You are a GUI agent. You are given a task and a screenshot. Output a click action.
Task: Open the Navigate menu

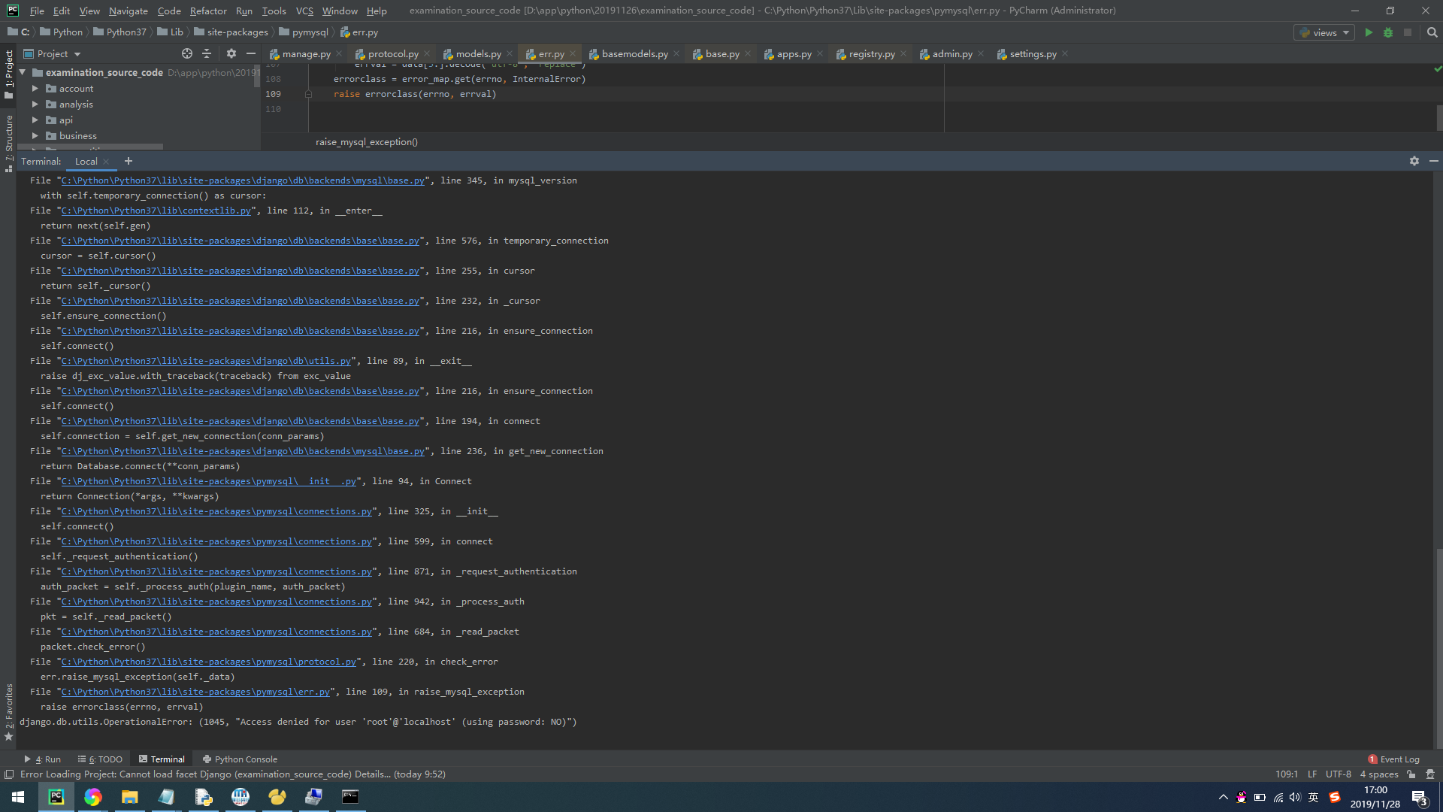129,11
